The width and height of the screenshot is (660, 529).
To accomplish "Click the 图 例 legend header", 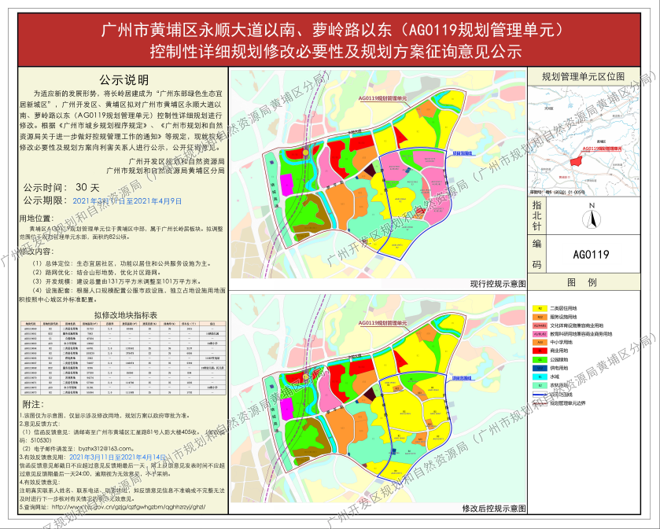I will pyautogui.click(x=582, y=282).
